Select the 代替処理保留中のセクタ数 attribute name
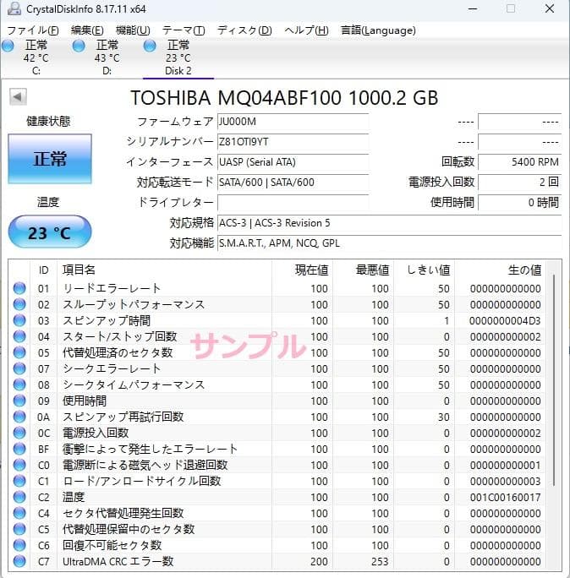The width and height of the screenshot is (570, 578). [129, 529]
